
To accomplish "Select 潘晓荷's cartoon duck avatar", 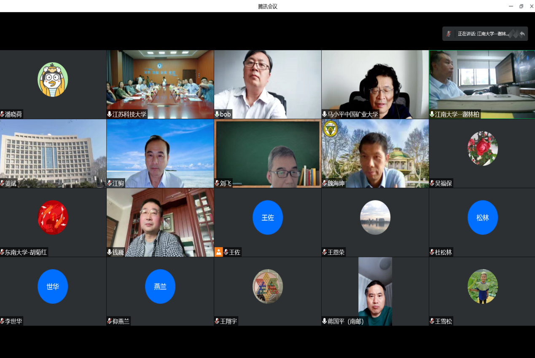I will pyautogui.click(x=53, y=80).
